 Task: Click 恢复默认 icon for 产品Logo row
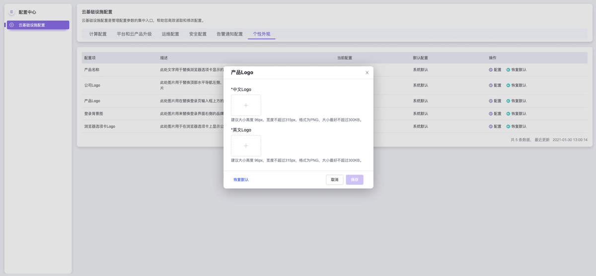pos(508,101)
